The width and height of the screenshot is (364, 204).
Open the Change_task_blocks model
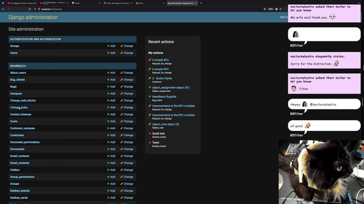(x=23, y=101)
